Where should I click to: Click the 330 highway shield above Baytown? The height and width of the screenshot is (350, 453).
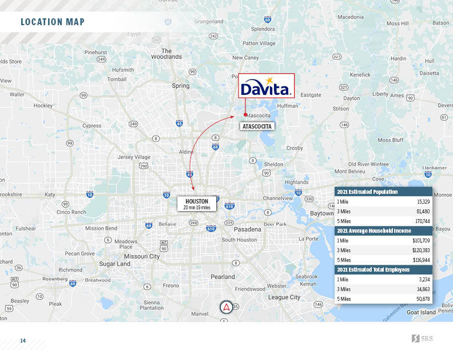click(x=309, y=199)
